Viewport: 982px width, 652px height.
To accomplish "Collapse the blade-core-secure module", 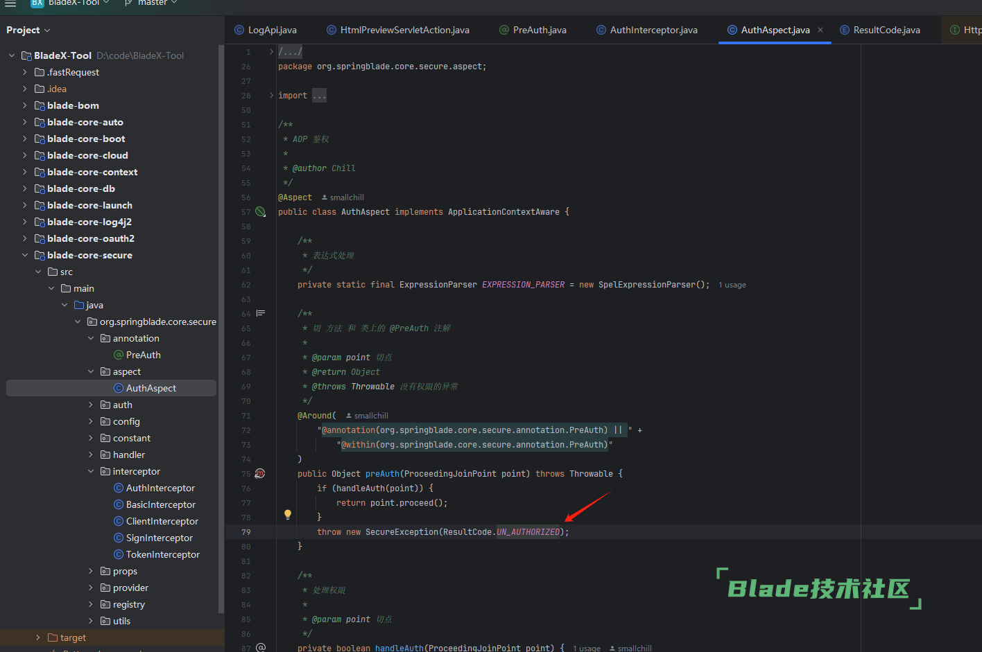I will (x=25, y=255).
